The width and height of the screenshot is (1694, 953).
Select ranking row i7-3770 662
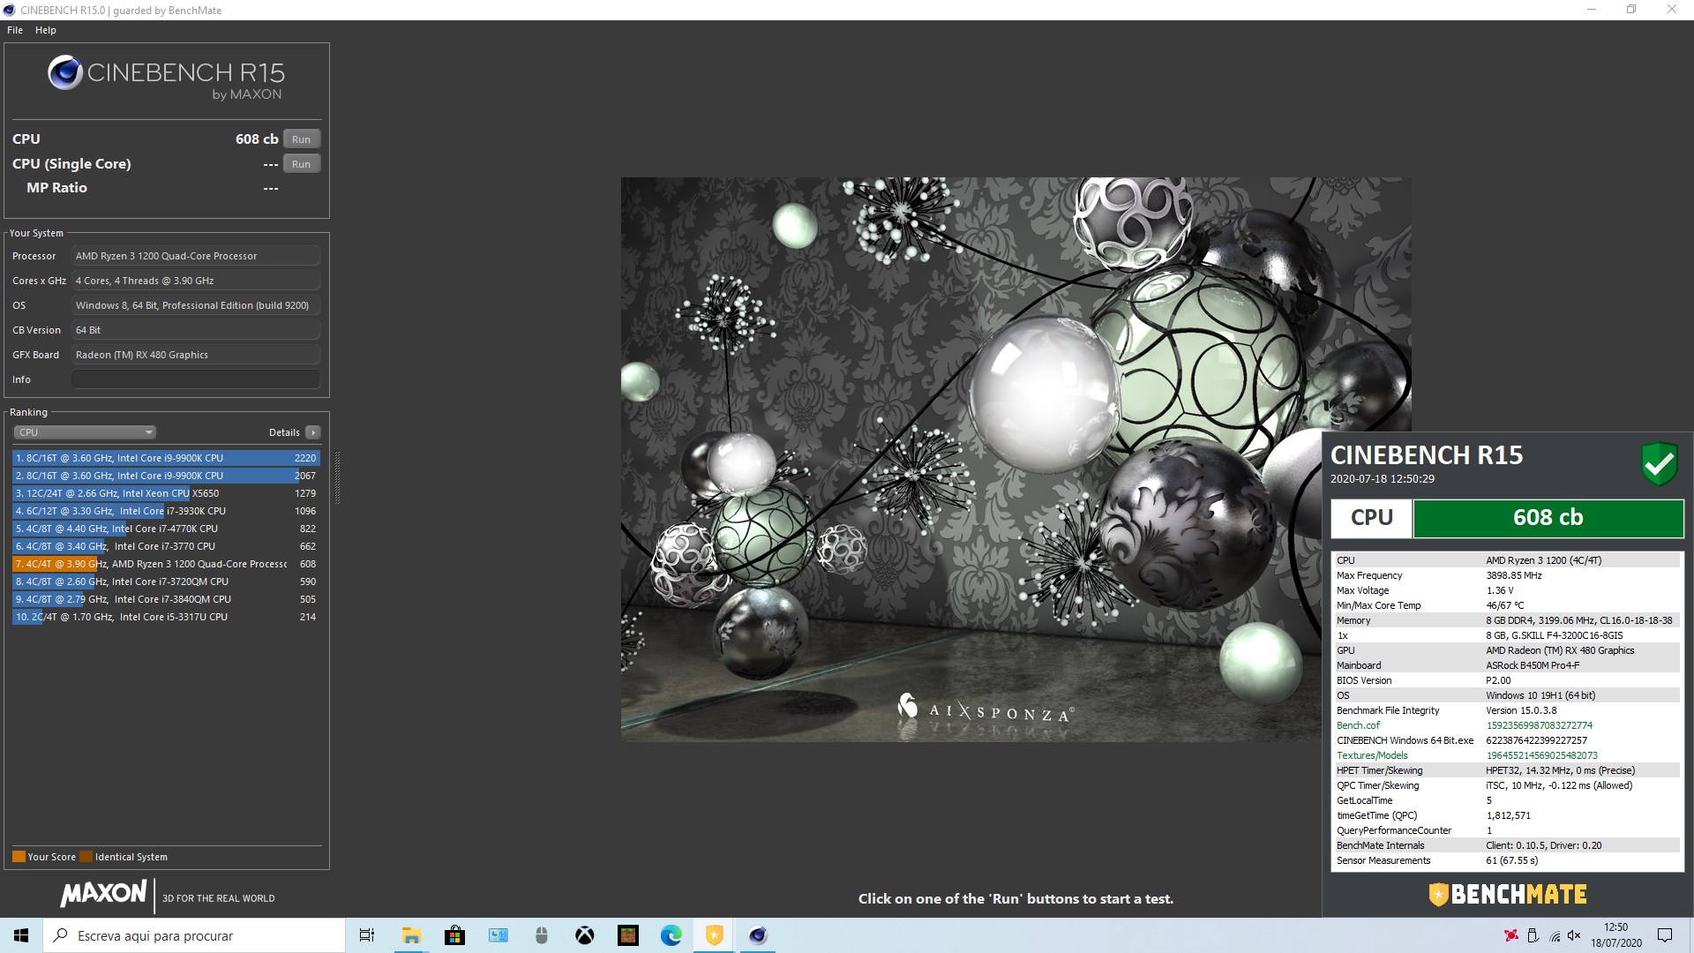click(166, 546)
